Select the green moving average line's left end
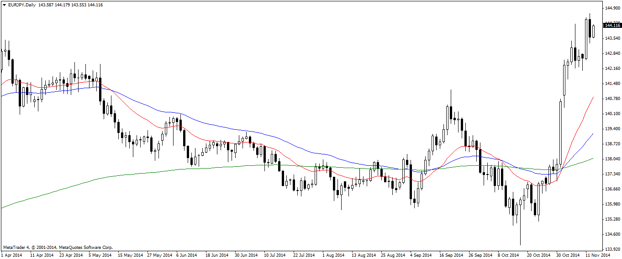The height and width of the screenshot is (259, 622). click(x=3, y=207)
